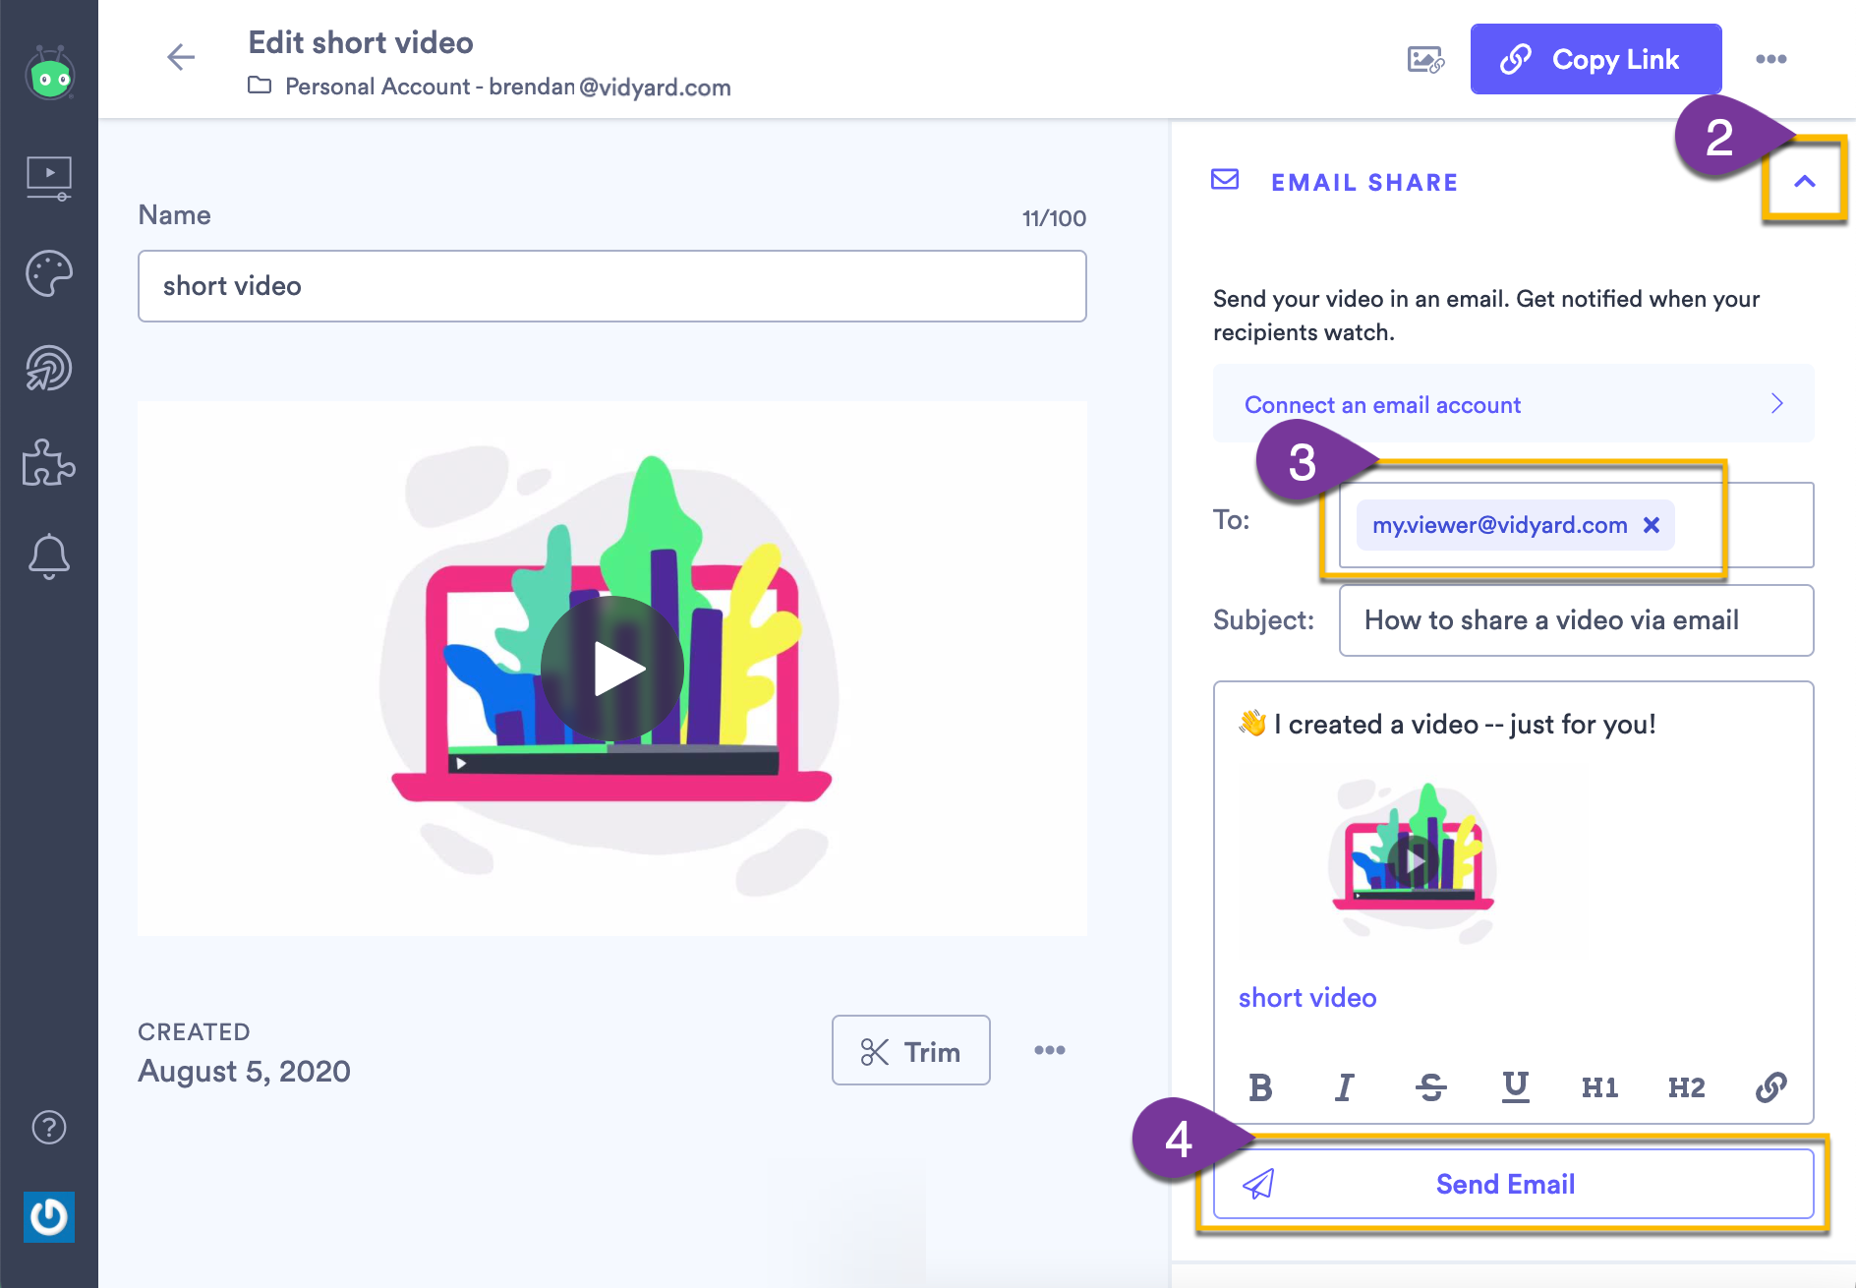Toggle italic formatting

[x=1345, y=1087]
